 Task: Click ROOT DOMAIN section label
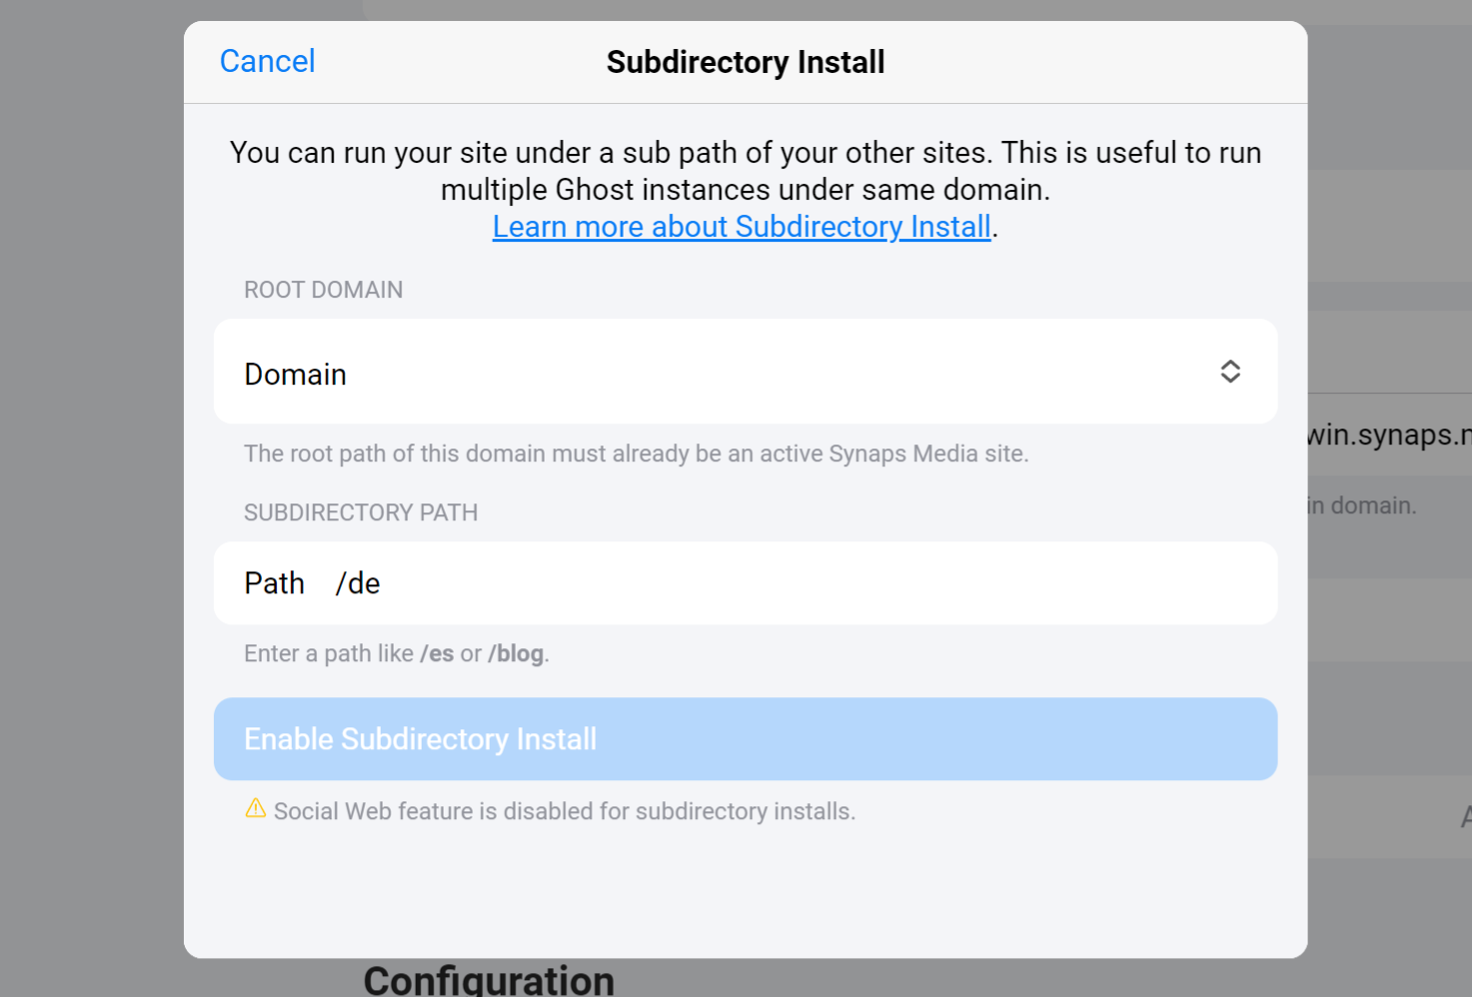pos(324,290)
